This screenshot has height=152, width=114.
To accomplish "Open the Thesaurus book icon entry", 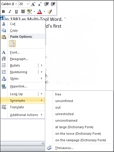I will point(49,148).
